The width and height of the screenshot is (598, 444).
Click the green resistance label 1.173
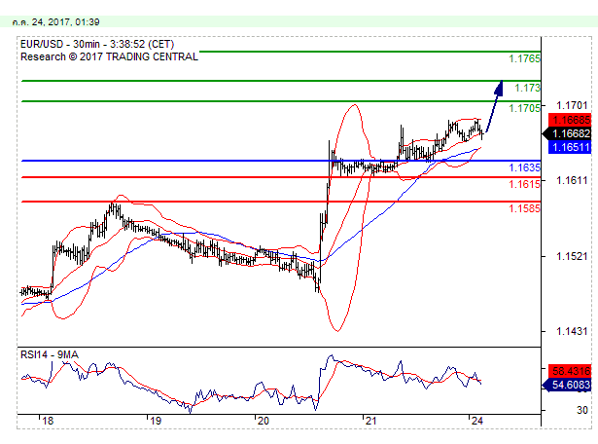point(527,88)
